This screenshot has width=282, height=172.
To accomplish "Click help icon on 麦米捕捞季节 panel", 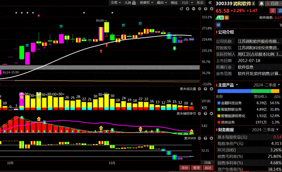I will click(x=205, y=114).
